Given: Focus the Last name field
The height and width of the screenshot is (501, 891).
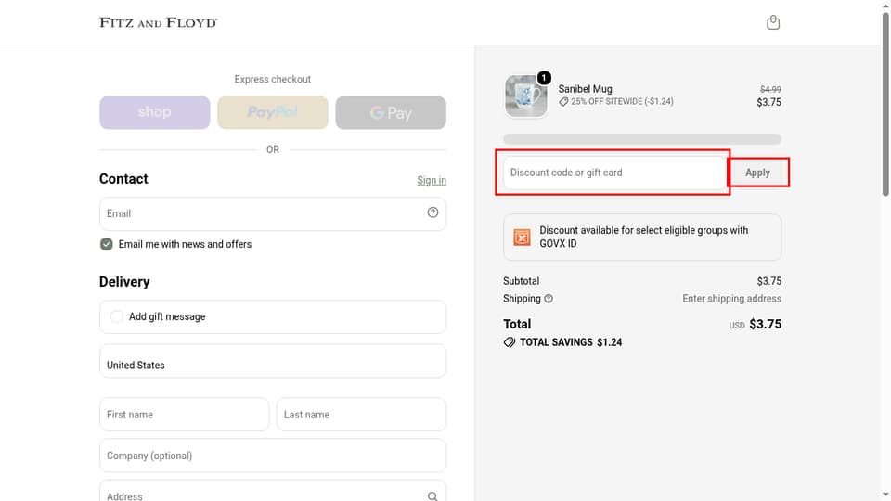Looking at the screenshot, I should pyautogui.click(x=361, y=415).
